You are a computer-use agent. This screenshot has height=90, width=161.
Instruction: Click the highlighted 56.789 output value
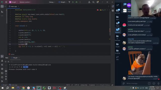tap(26, 67)
